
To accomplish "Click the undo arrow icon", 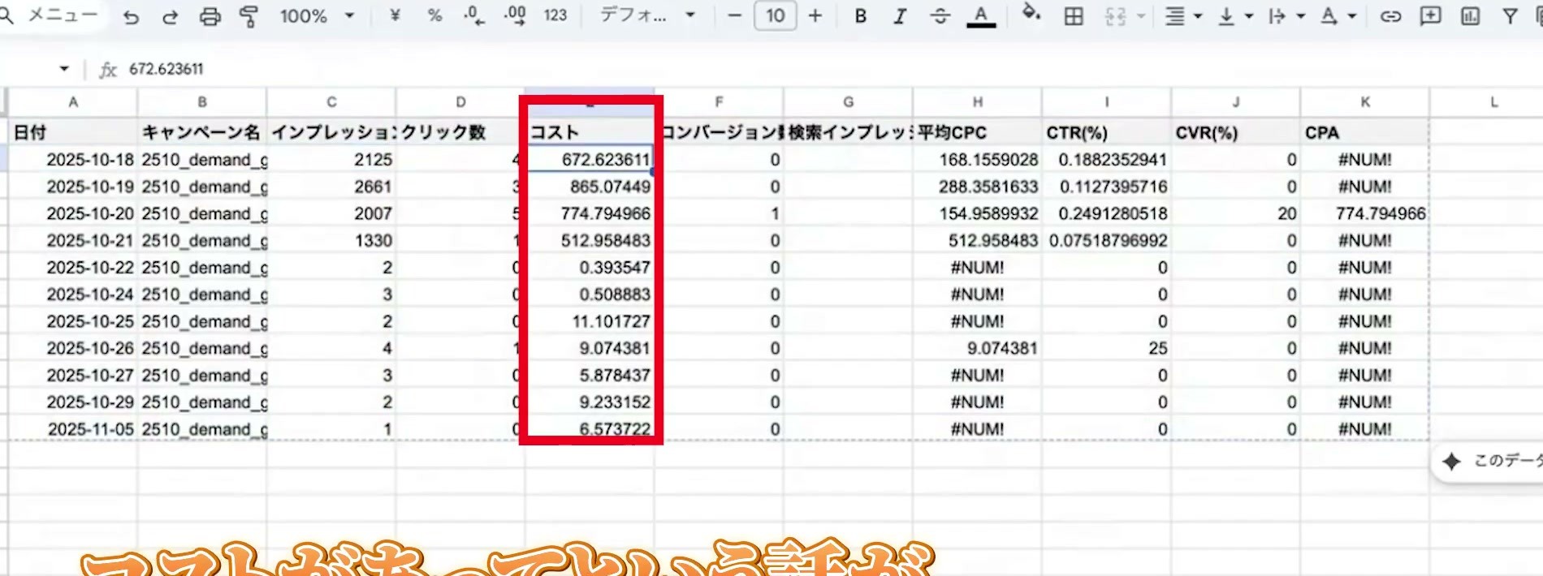I will (131, 16).
